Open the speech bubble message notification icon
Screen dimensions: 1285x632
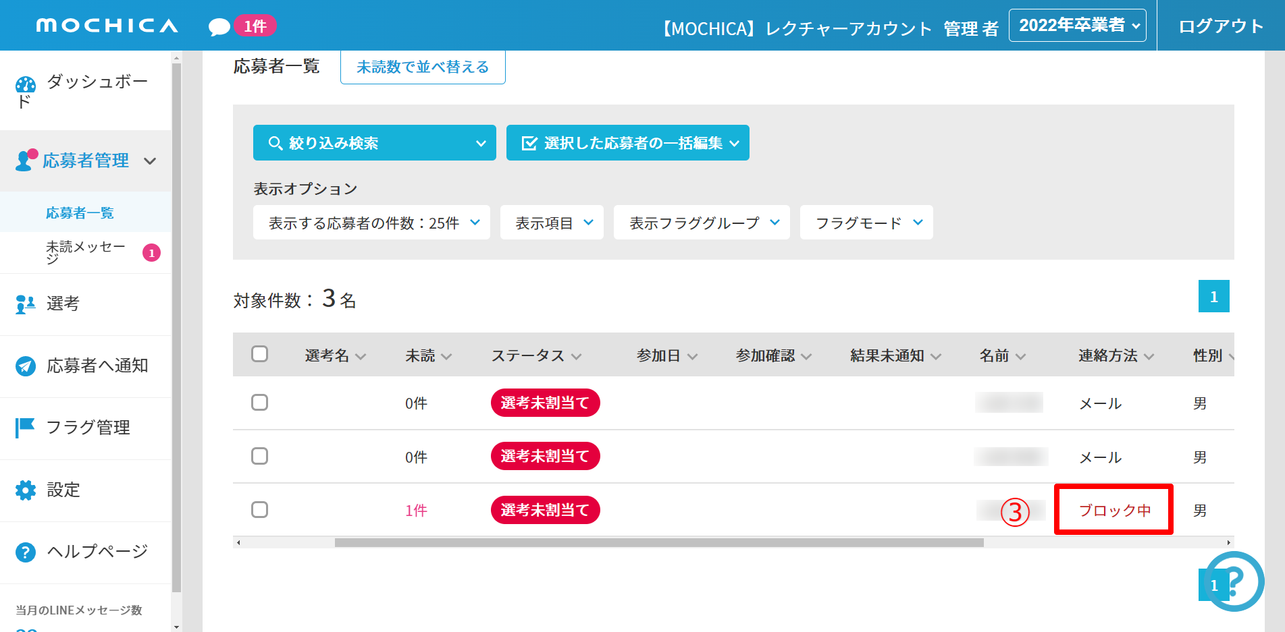(x=219, y=27)
